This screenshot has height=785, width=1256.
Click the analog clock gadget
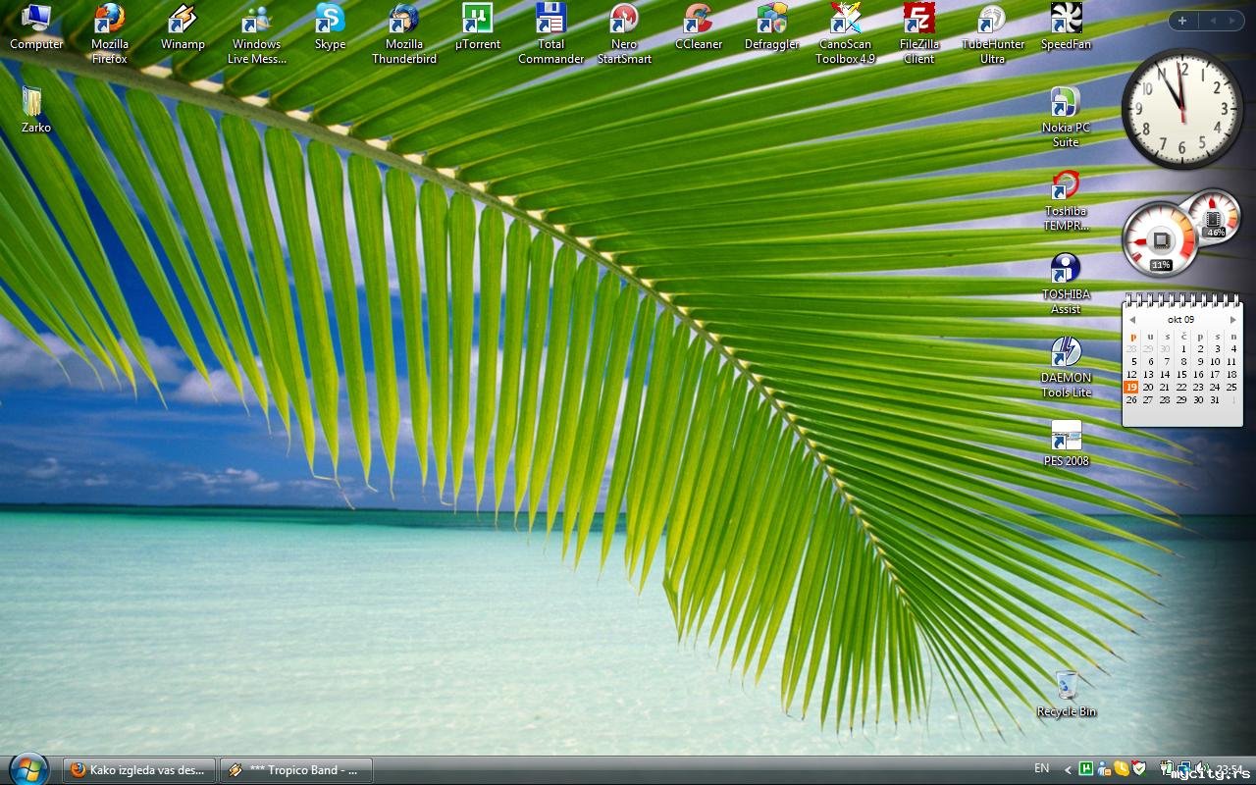pos(1182,109)
